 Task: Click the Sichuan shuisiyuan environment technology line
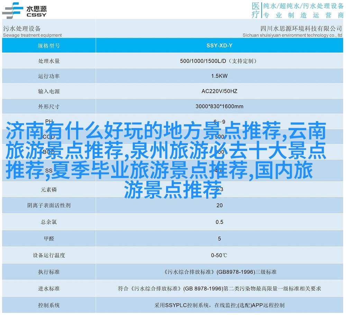[x=292, y=35]
